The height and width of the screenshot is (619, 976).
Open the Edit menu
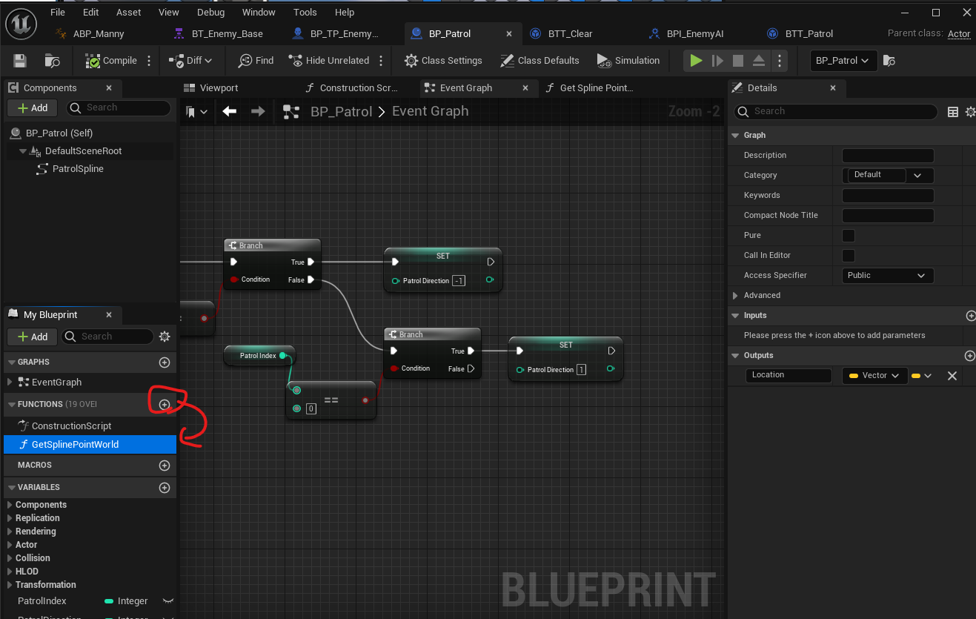[90, 12]
